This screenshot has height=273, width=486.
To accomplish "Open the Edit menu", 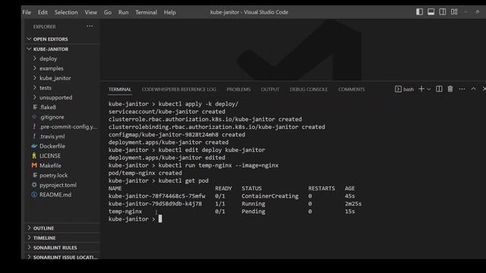I will point(43,12).
